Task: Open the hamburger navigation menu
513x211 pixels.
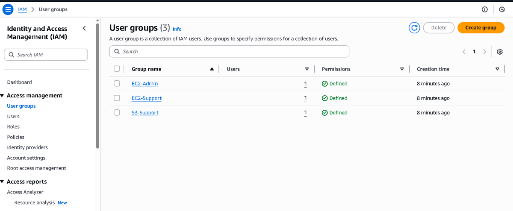Action: tap(8, 9)
